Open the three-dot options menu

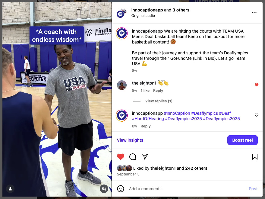[254, 12]
